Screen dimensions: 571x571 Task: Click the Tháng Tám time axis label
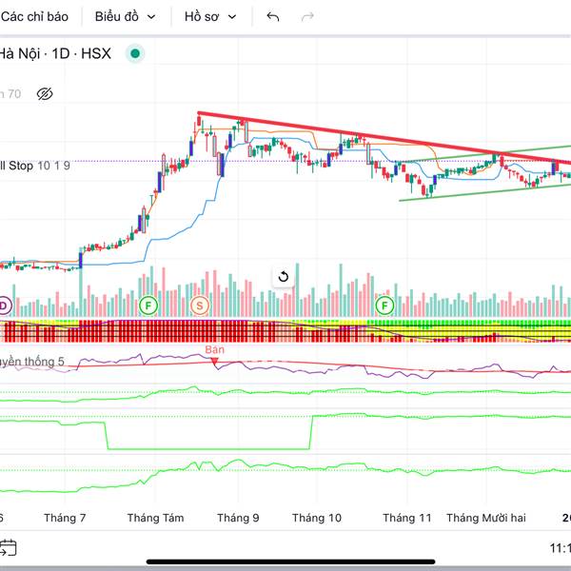[x=155, y=518]
